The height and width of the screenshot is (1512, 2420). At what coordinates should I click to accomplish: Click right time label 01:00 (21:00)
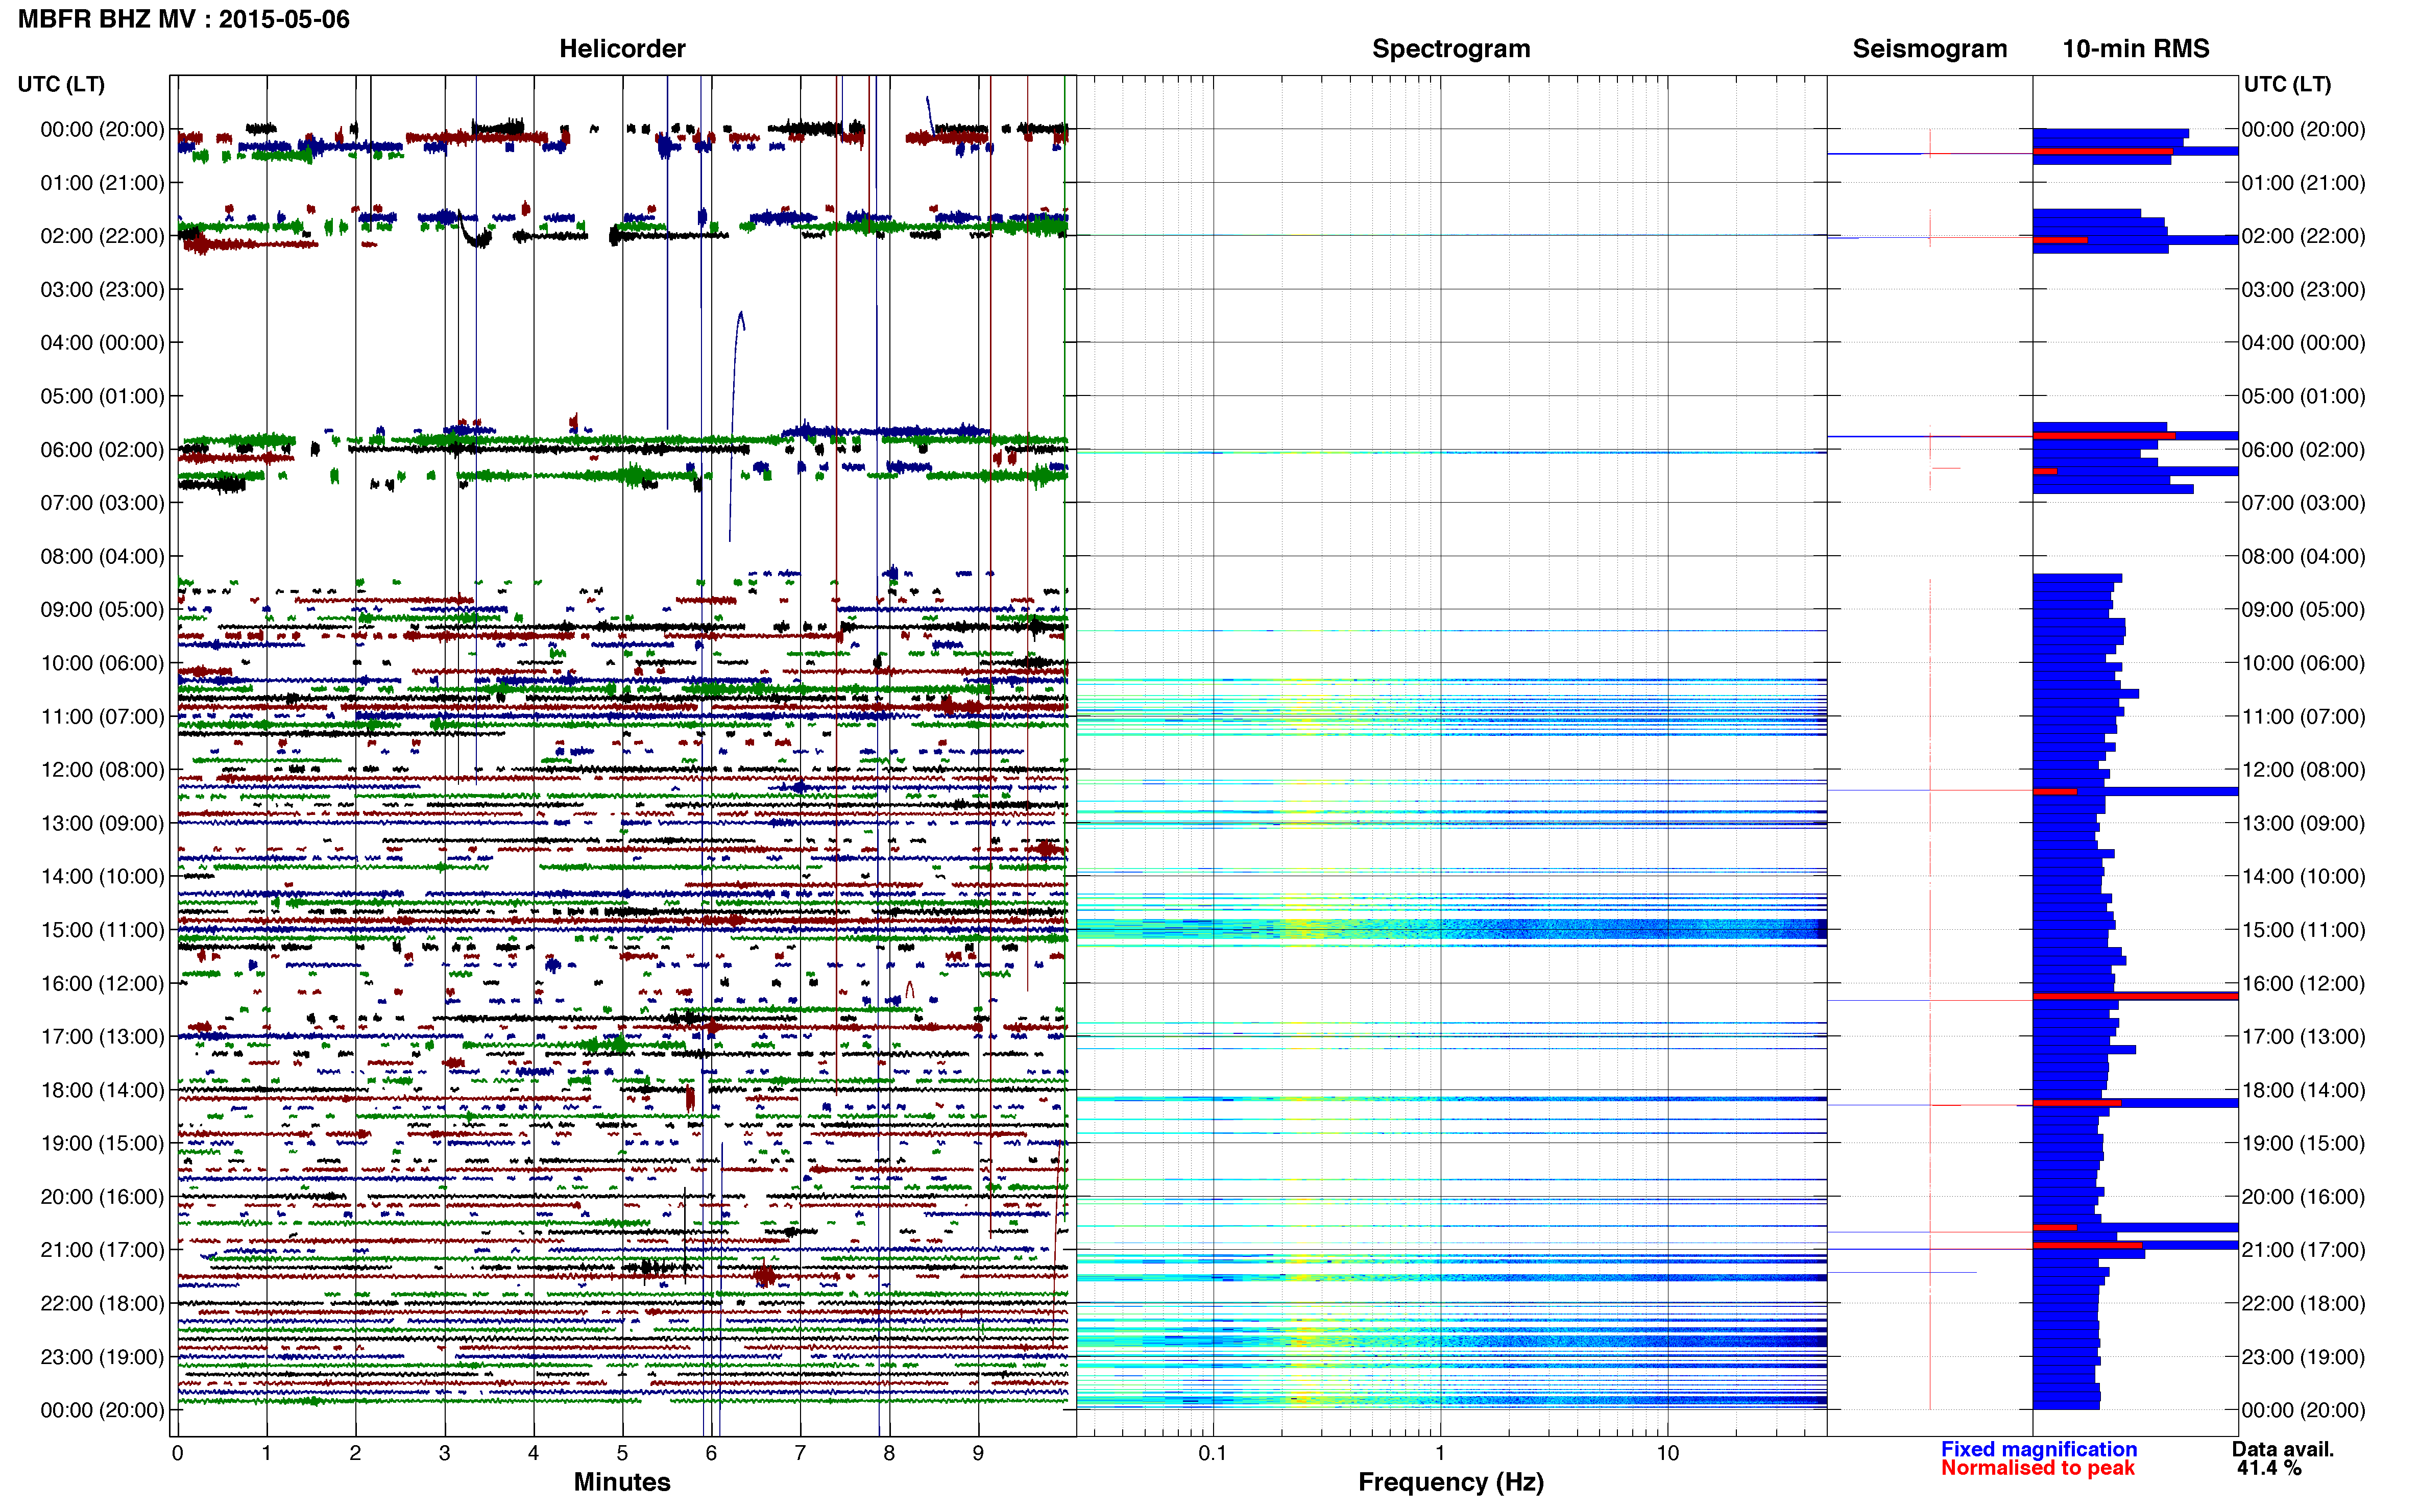click(x=2303, y=182)
